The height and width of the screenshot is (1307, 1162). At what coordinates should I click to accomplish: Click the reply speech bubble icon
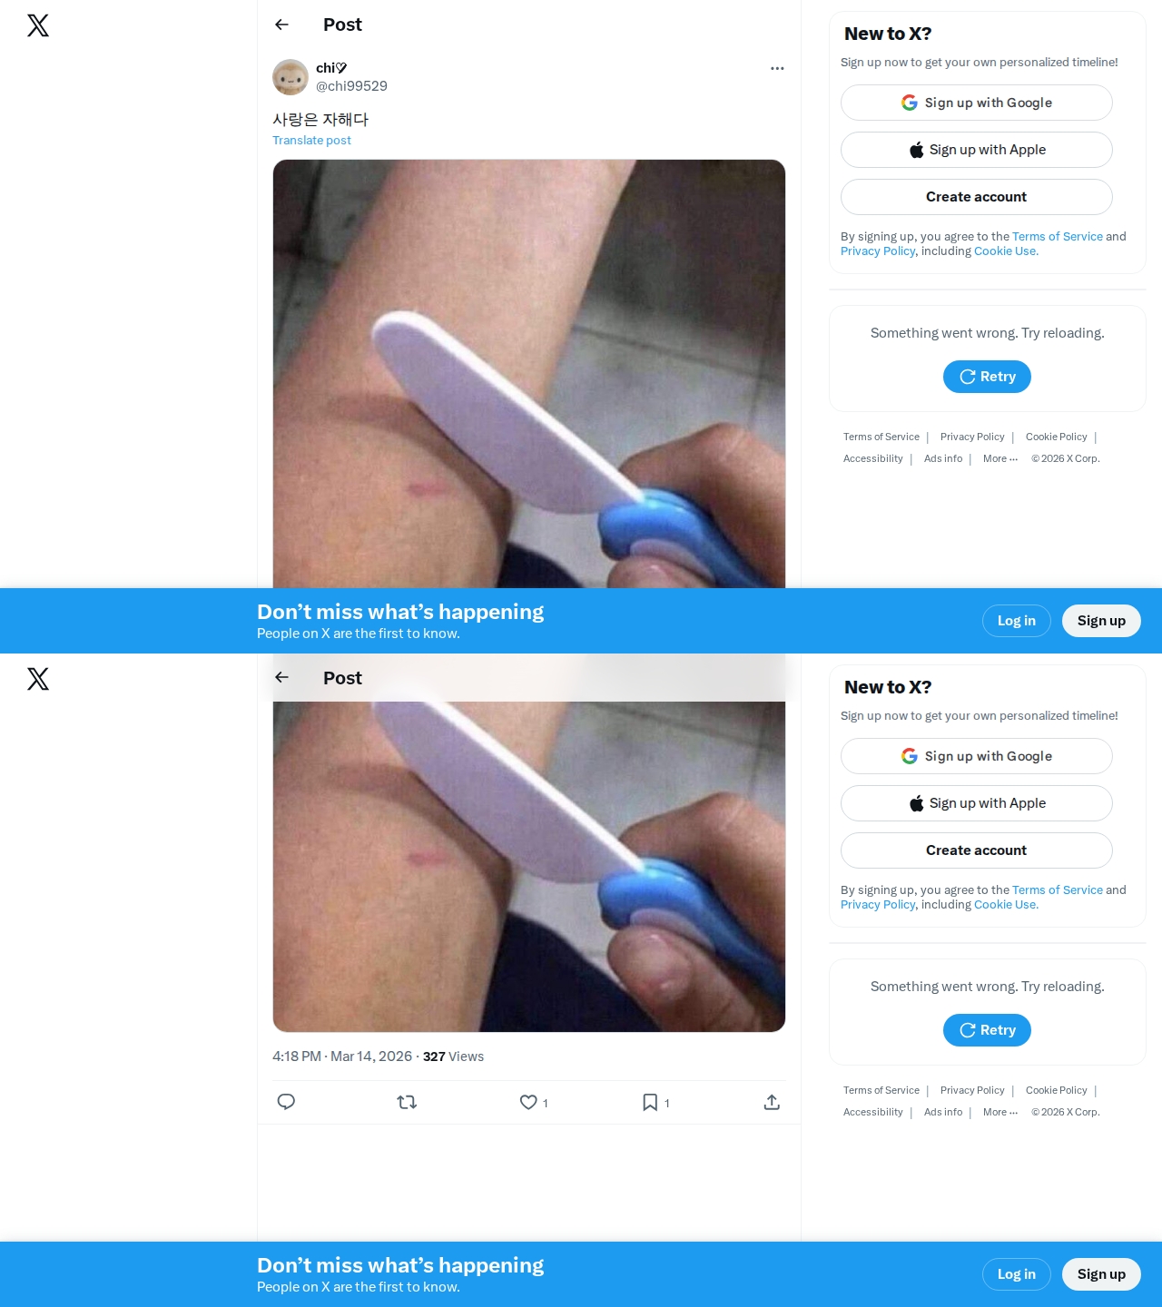286,1102
